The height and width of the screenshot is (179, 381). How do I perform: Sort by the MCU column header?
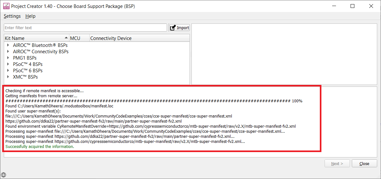pyautogui.click(x=79, y=38)
